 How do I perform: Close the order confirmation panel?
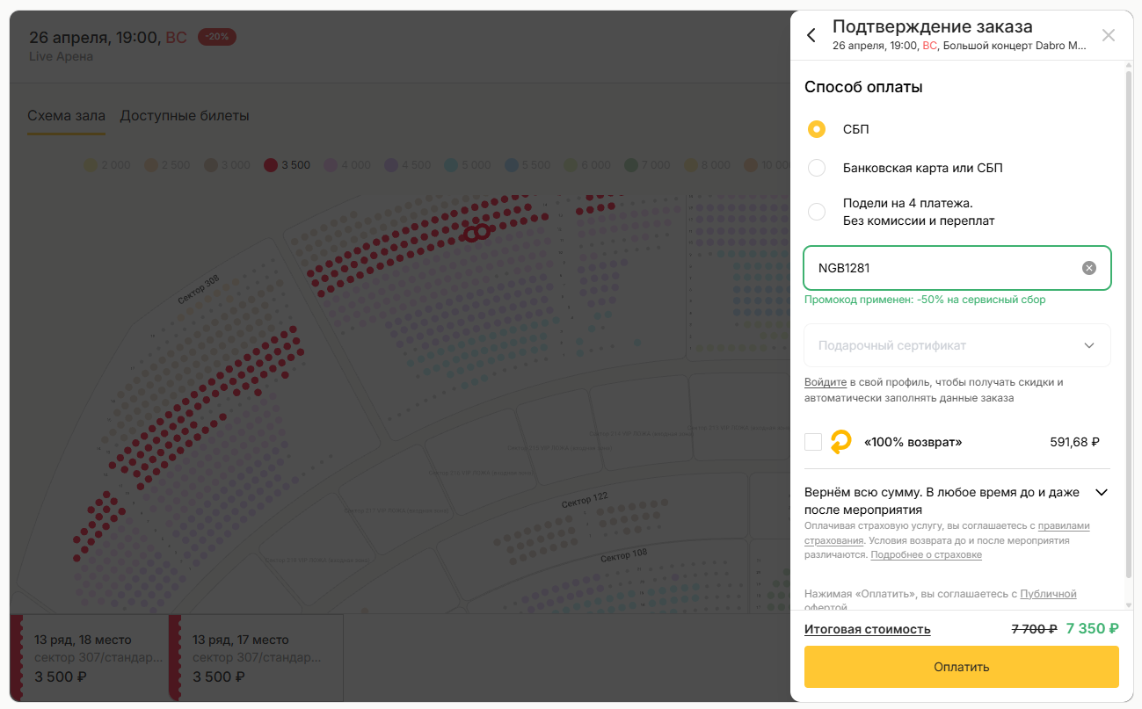click(1108, 35)
